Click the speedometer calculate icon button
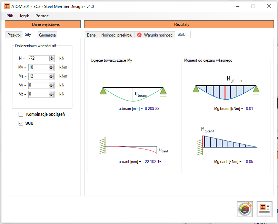278x224 pixels. click(245, 209)
